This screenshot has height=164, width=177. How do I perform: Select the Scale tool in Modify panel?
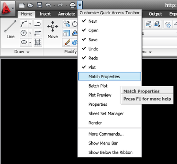(x=67, y=33)
